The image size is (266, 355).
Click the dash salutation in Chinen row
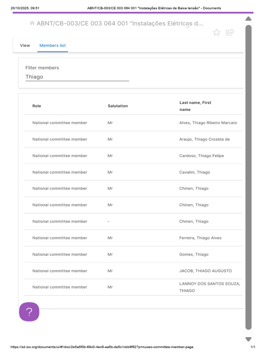[x=108, y=222]
